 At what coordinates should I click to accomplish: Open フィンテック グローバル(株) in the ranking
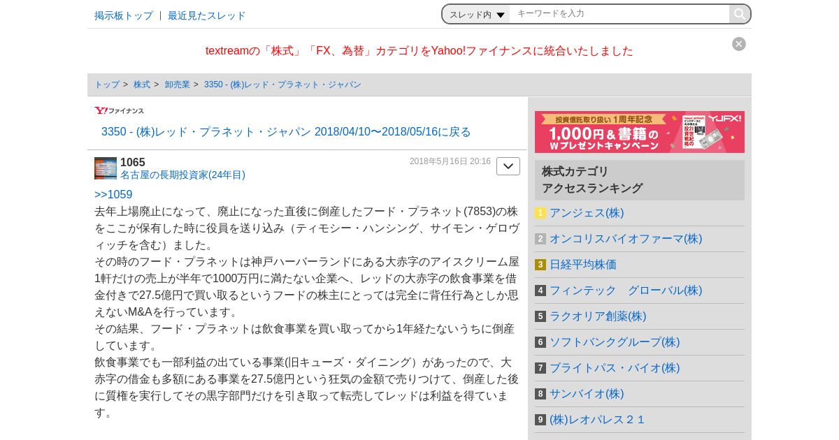pos(626,291)
